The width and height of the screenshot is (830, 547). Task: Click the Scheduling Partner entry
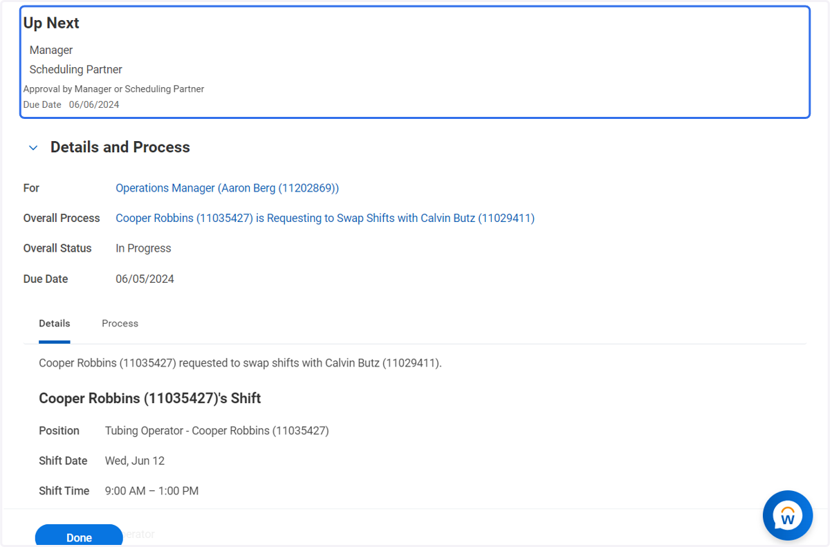tap(76, 70)
